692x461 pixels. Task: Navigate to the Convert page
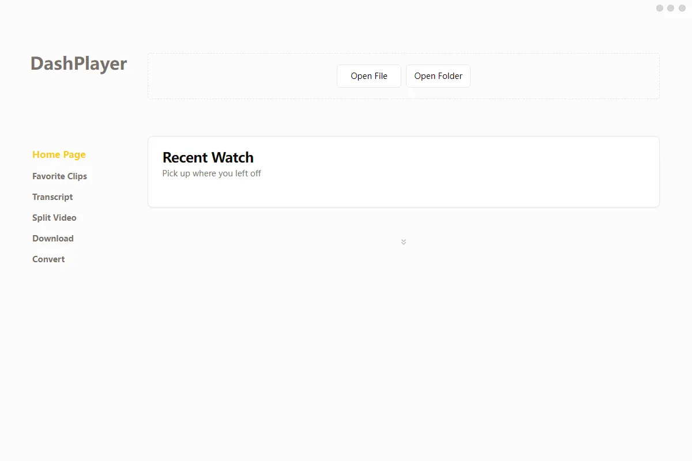[48, 259]
